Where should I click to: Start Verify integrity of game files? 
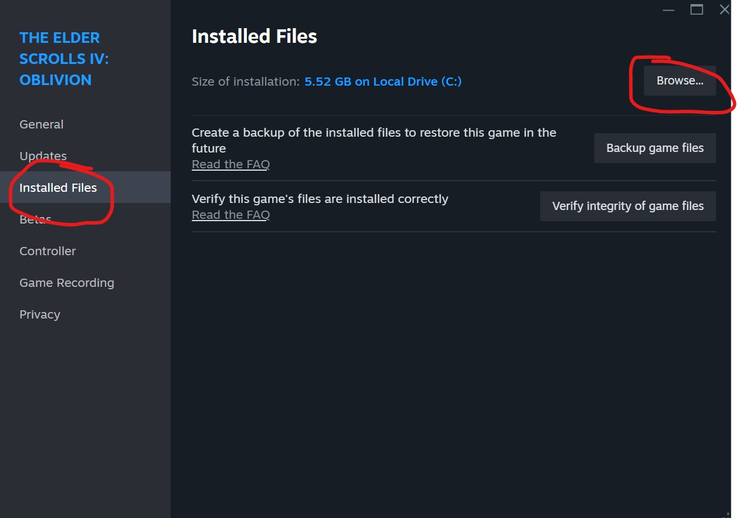pos(628,206)
